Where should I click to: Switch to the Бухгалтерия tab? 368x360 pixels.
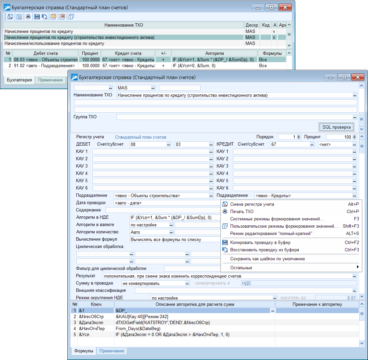click(x=19, y=80)
